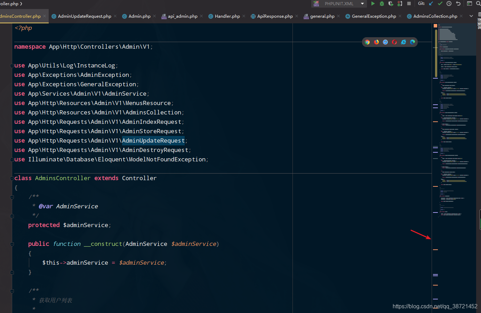The height and width of the screenshot is (313, 481).
Task: Open preview in Firefox browser
Action: [376, 42]
